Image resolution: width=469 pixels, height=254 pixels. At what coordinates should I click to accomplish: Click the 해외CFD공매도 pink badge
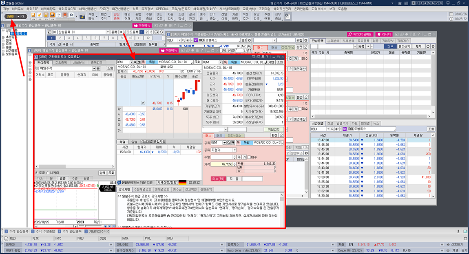(360, 34)
